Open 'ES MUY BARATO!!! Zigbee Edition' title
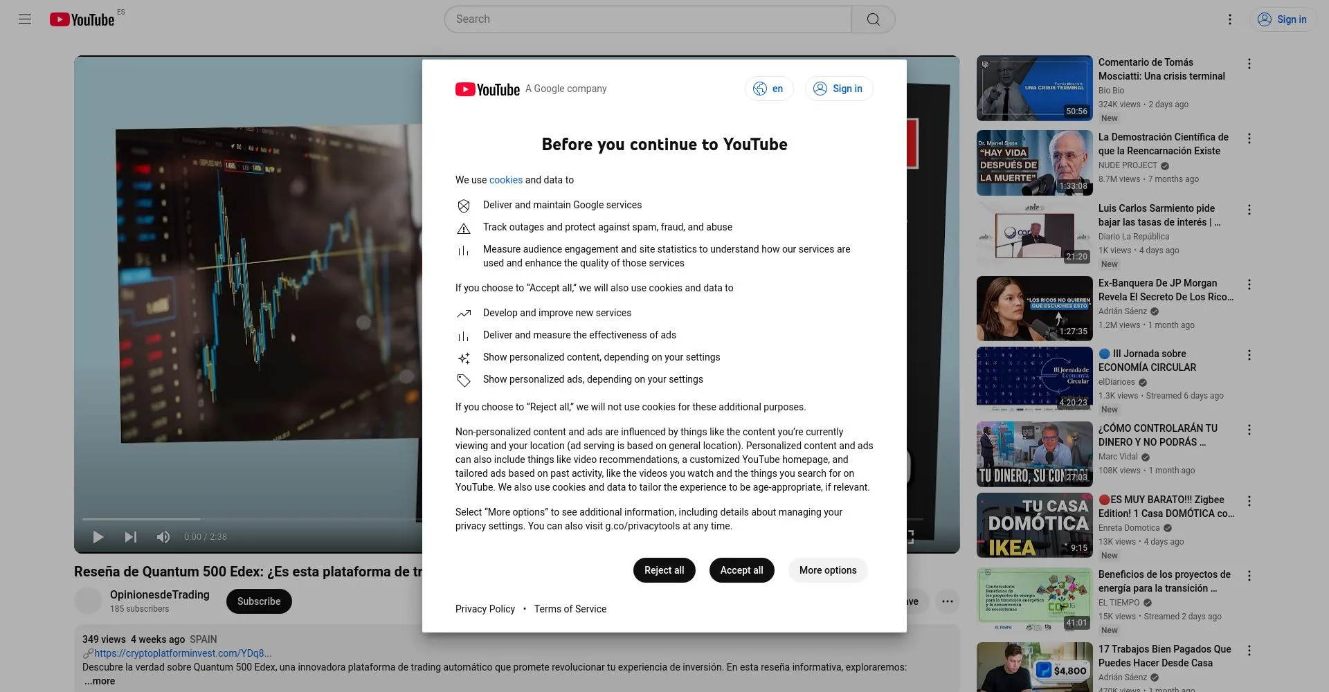This screenshot has width=1329, height=692. click(x=1166, y=507)
